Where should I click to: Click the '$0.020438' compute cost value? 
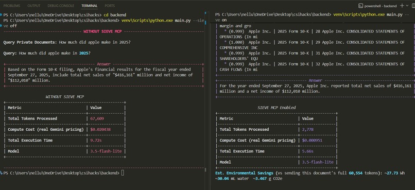100,129
